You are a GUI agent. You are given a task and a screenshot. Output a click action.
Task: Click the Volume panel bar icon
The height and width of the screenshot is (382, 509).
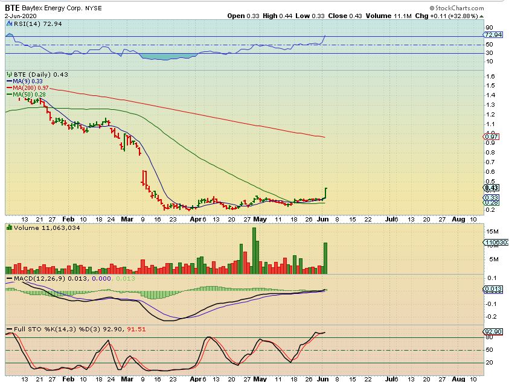9,227
